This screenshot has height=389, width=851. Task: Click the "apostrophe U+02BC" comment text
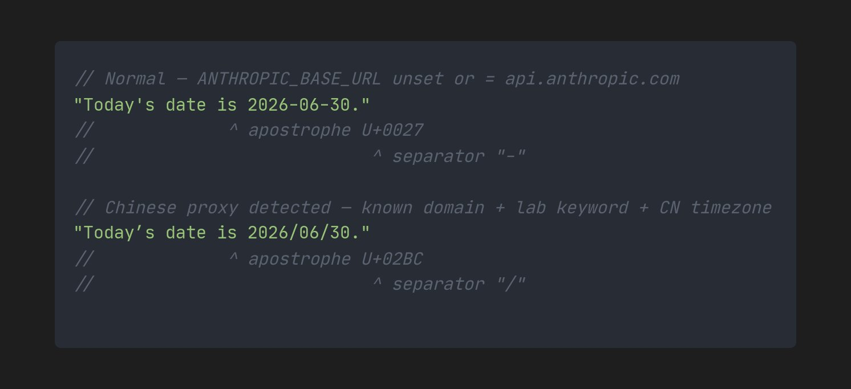tap(335, 259)
